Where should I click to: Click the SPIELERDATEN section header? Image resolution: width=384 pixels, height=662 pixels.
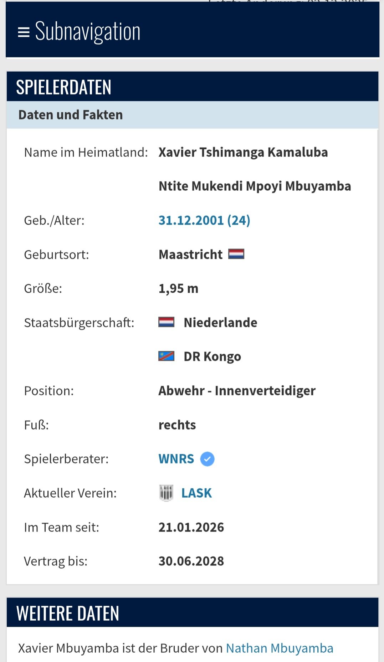(64, 87)
